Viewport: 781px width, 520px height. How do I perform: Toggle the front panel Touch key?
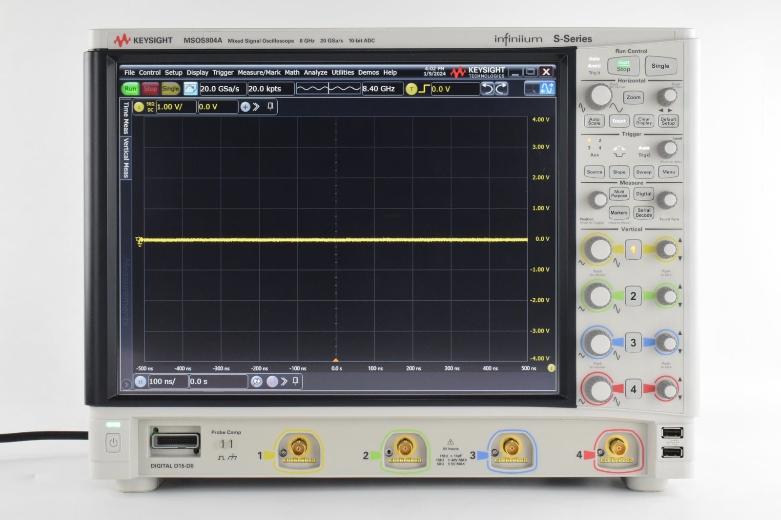[619, 121]
